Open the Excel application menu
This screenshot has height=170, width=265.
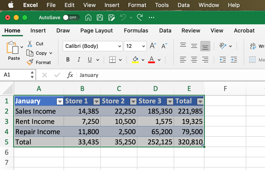pos(31,5)
